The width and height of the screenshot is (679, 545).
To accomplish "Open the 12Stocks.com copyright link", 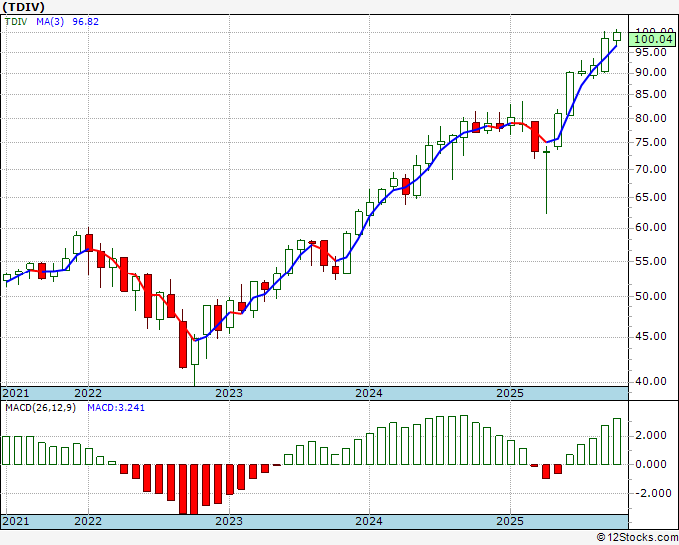I will [x=637, y=538].
